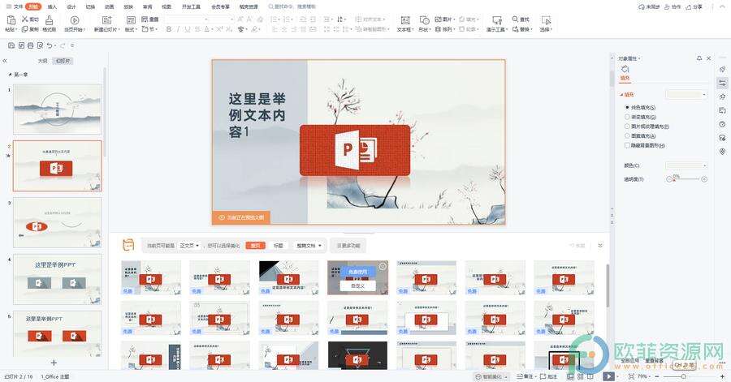
Task: Pin the Object Properties panel
Action: click(699, 58)
